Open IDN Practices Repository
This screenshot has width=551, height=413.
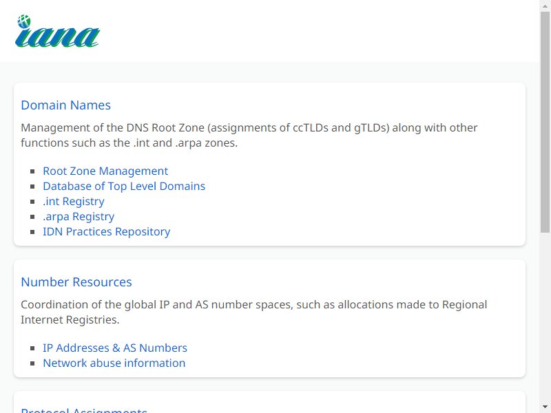pyautogui.click(x=107, y=231)
